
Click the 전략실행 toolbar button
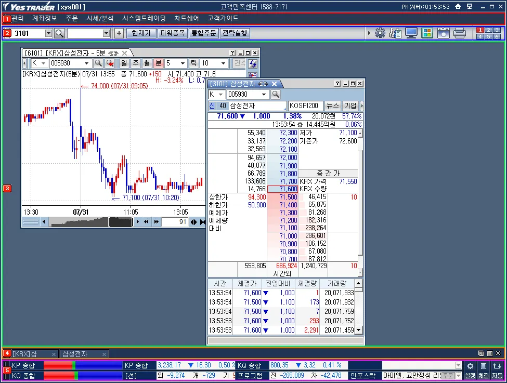point(235,33)
